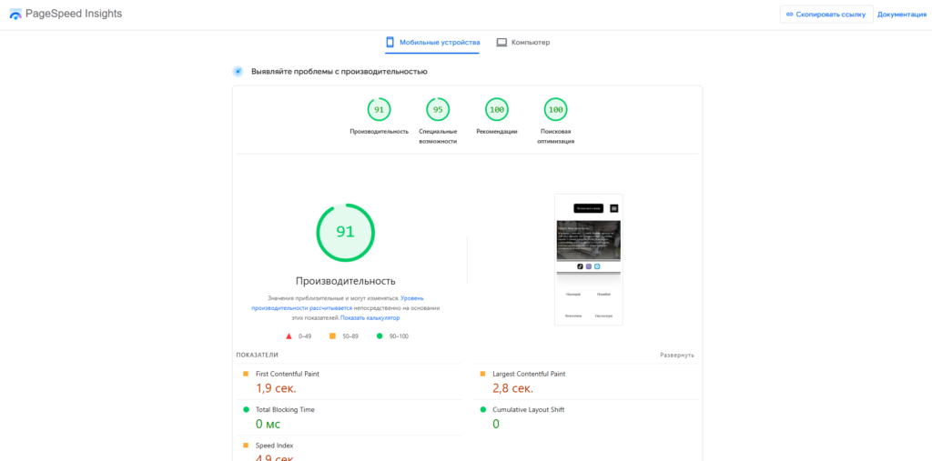Viewport: 932px width, 461px height.
Task: Click orange square beside Largest Contentful Paint
Action: click(483, 375)
